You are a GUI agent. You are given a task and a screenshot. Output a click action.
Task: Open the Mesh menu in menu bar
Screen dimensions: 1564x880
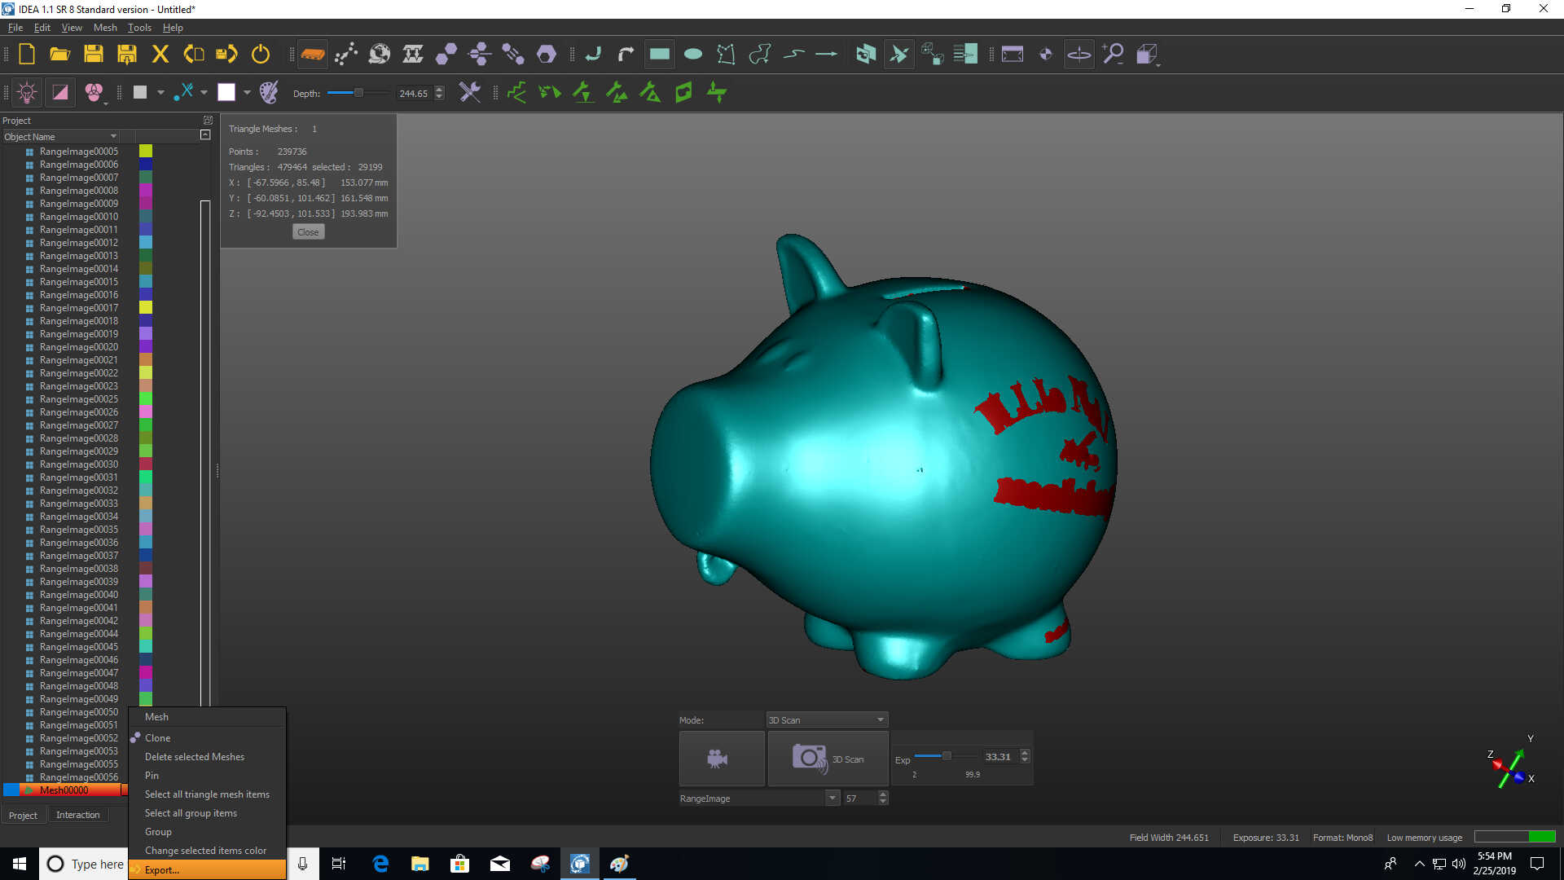[105, 28]
